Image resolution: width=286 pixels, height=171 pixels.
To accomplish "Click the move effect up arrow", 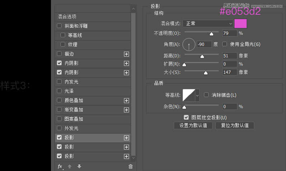I will (70, 166).
